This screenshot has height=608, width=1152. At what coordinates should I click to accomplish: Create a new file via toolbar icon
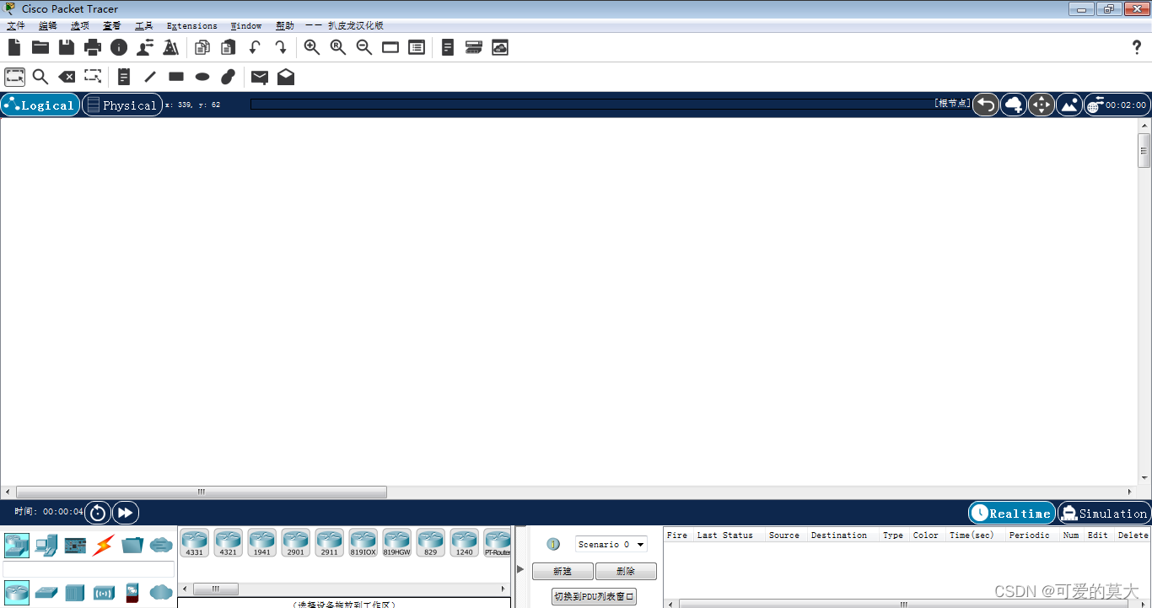(x=14, y=47)
